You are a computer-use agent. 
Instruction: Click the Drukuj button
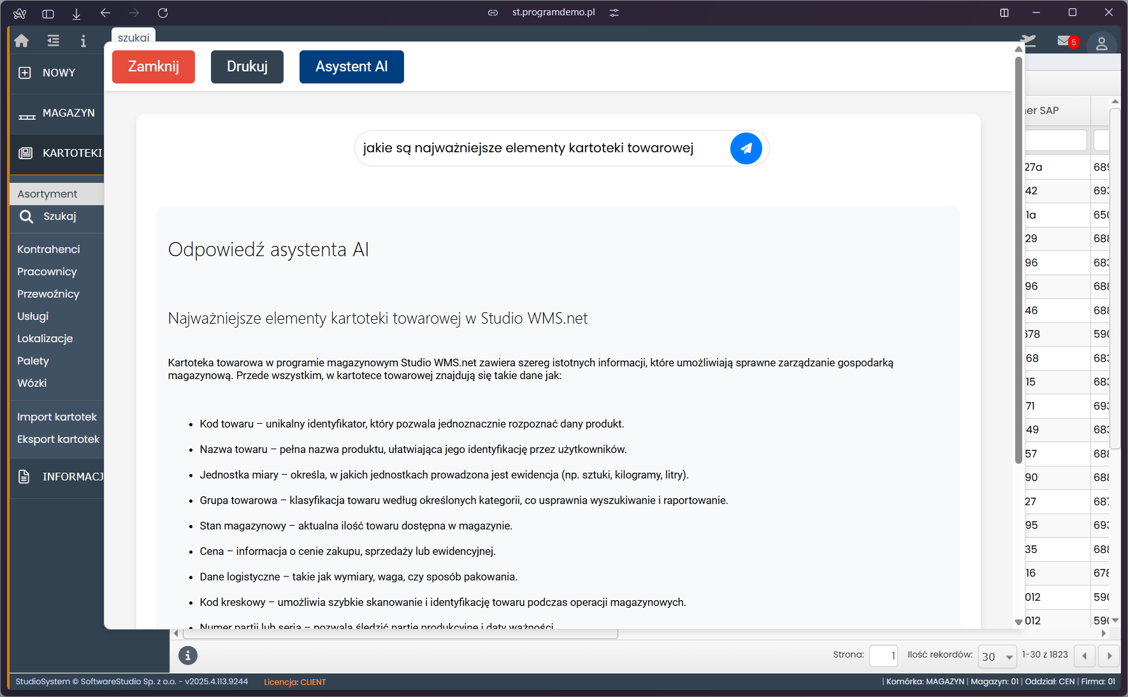(247, 66)
